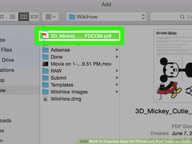This screenshot has height=144, width=192.
Task: Click the Done folder icon
Action: 45,57
